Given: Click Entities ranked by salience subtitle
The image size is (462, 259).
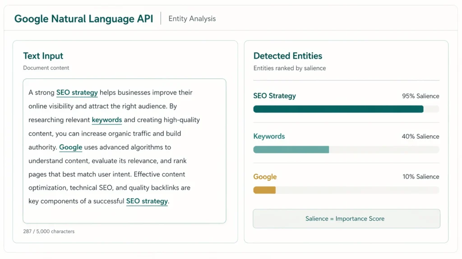Looking at the screenshot, I should (290, 68).
